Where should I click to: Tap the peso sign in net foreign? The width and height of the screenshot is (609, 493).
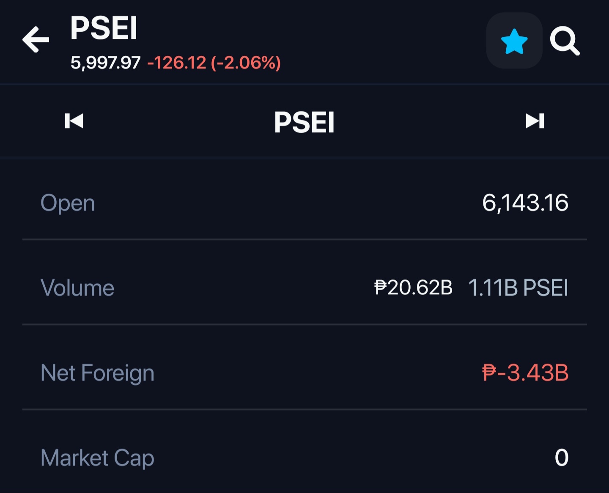point(489,373)
